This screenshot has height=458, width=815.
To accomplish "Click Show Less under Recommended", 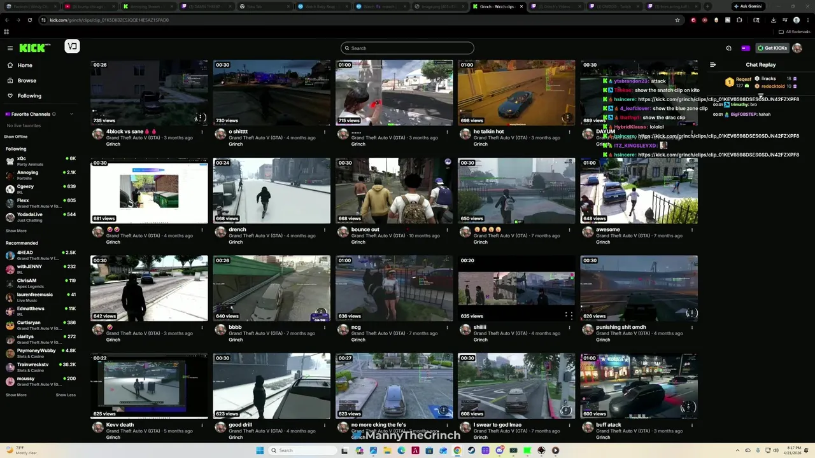I will point(66,395).
